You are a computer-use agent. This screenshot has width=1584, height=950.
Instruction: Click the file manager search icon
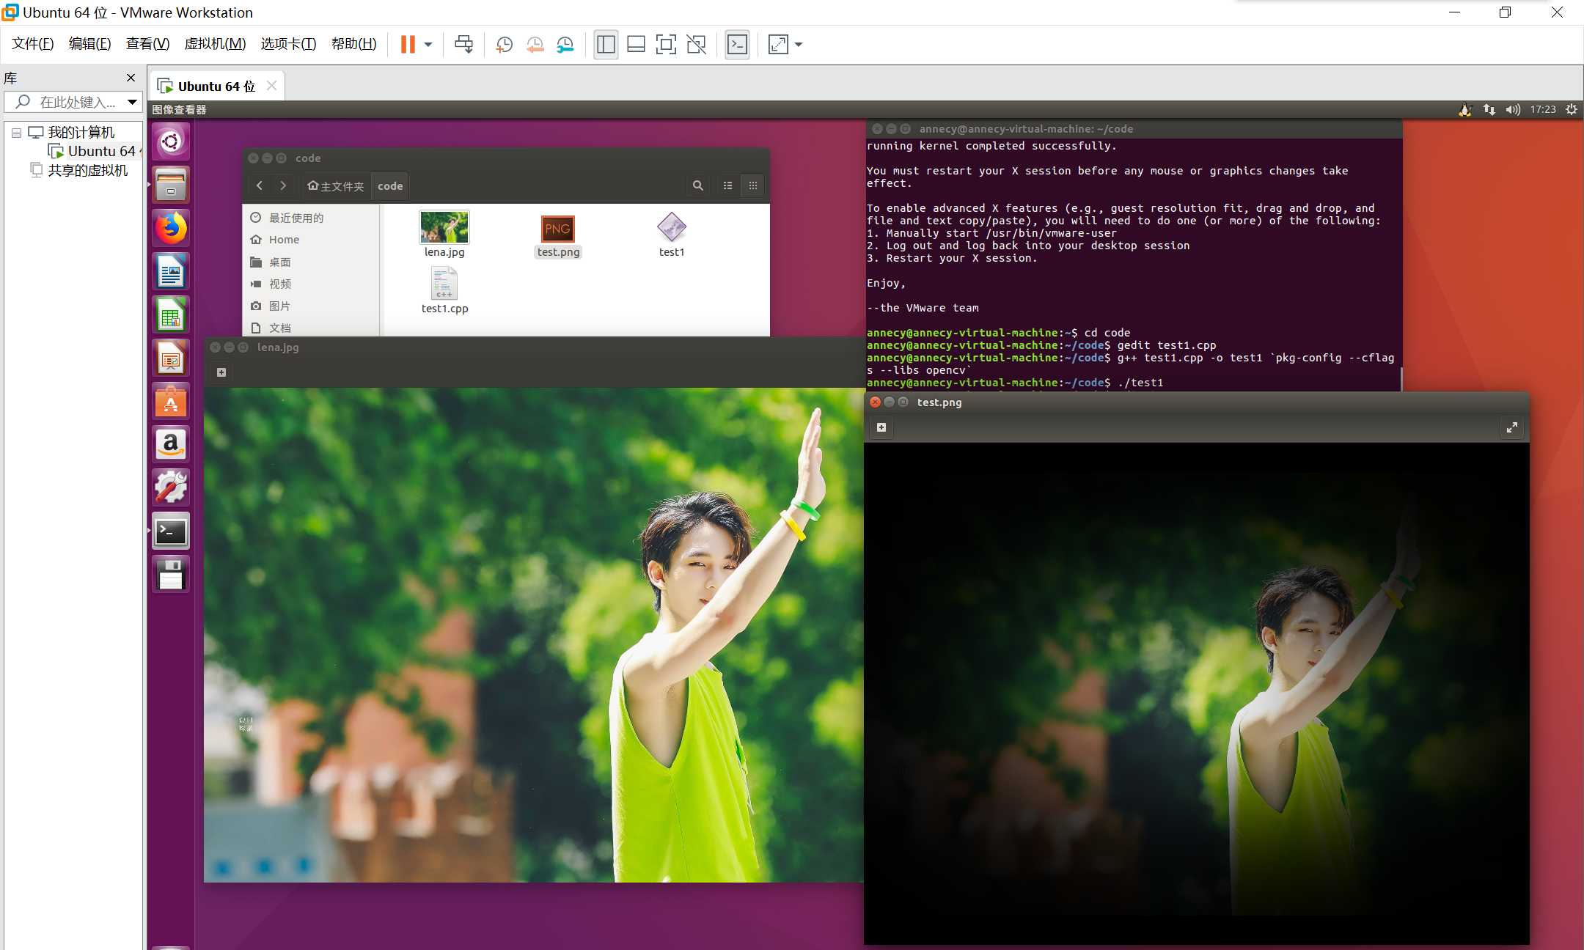click(x=697, y=186)
